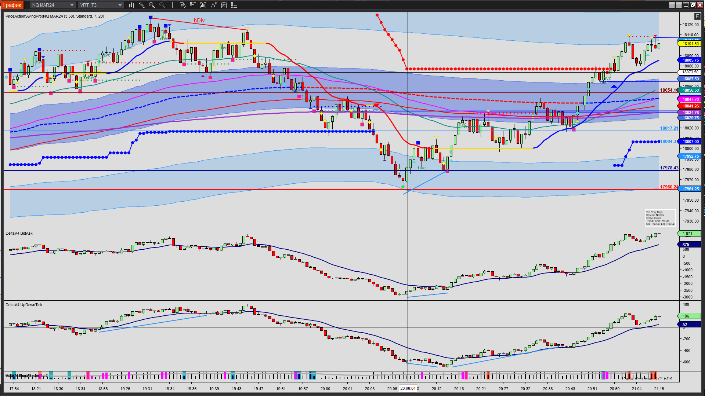Select the График chart tab
Screen dimensions: 705x396
12,5
